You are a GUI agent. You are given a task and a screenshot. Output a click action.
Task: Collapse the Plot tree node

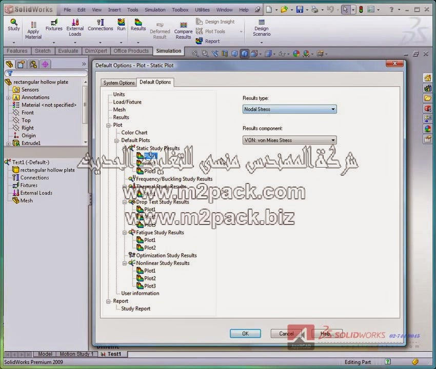(108, 126)
